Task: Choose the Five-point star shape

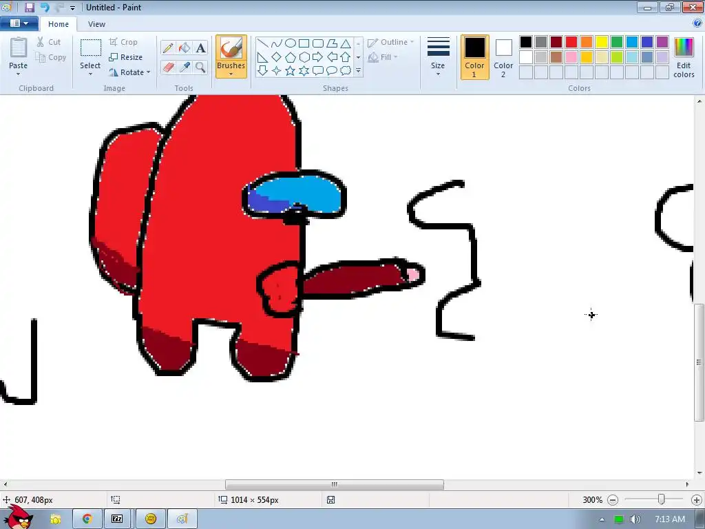Action: click(x=291, y=71)
